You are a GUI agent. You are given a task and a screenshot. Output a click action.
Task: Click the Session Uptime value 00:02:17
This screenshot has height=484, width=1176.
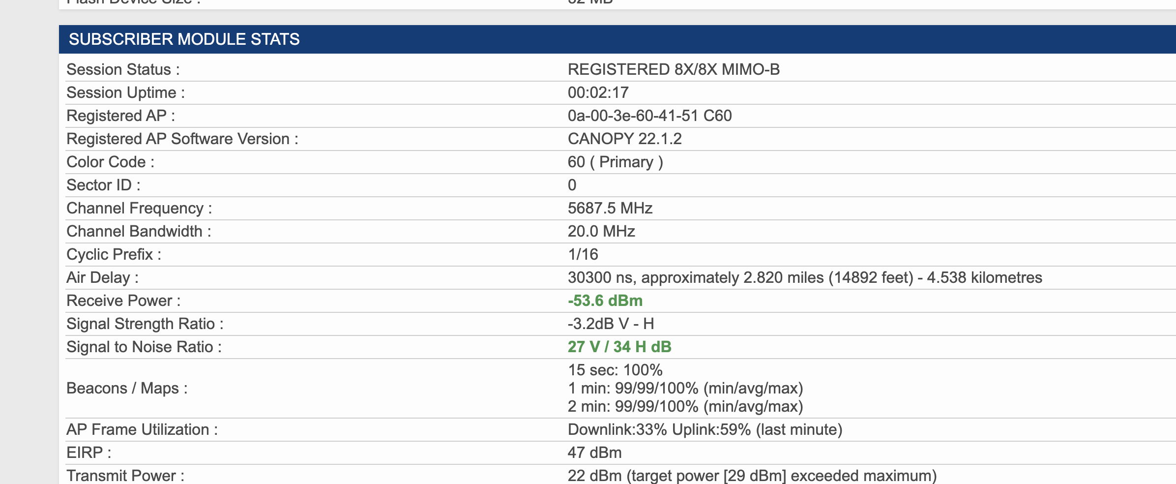598,92
